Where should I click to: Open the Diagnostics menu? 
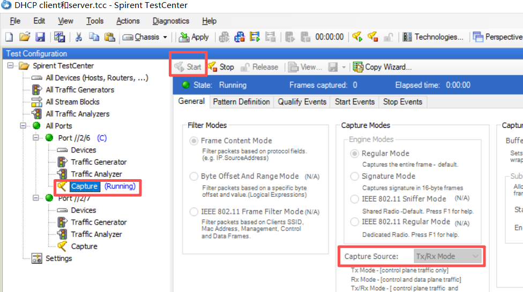[171, 21]
